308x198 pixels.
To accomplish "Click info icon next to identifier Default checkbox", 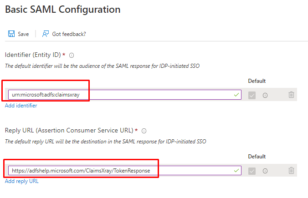I will coord(265,95).
